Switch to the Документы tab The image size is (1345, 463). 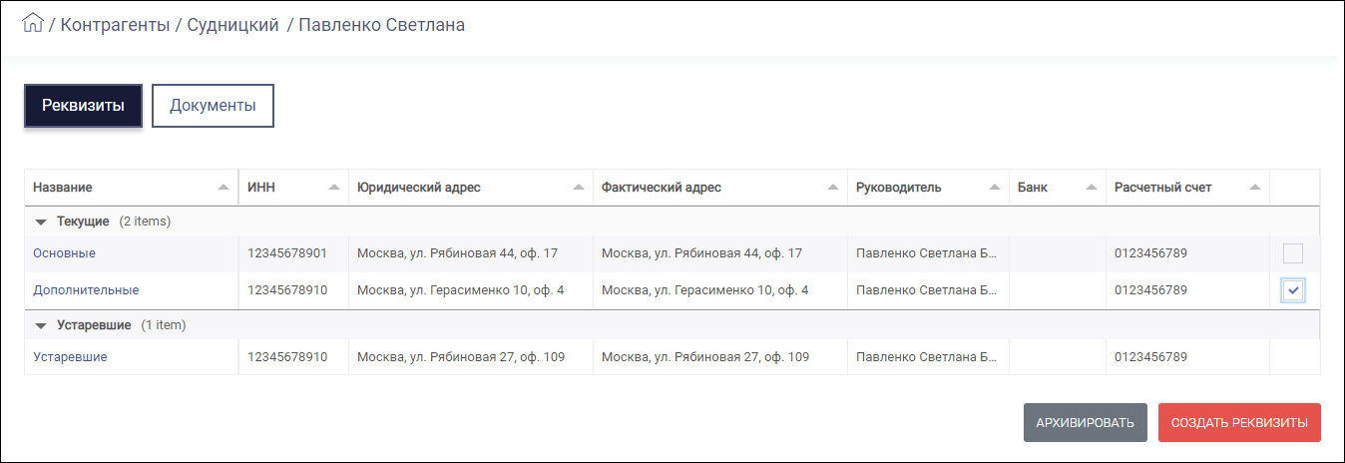click(x=213, y=106)
